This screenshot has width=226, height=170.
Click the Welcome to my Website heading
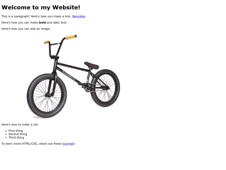click(41, 8)
